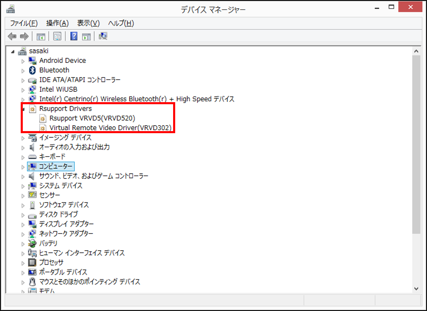Open the ヘルプ(H) menu

[x=121, y=24]
